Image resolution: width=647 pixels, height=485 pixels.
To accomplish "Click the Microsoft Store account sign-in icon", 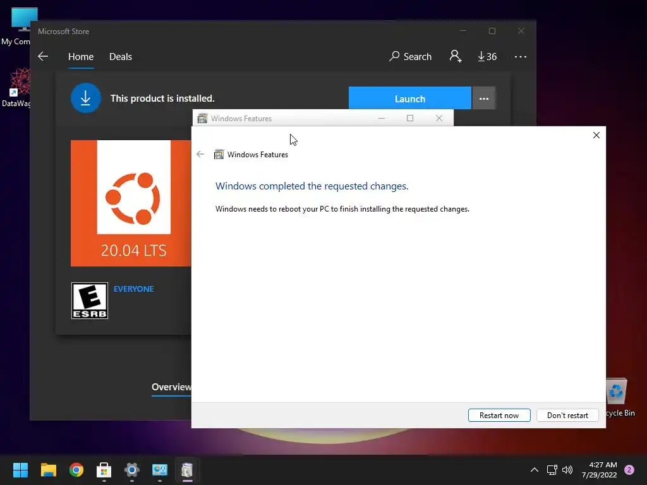I will (456, 56).
